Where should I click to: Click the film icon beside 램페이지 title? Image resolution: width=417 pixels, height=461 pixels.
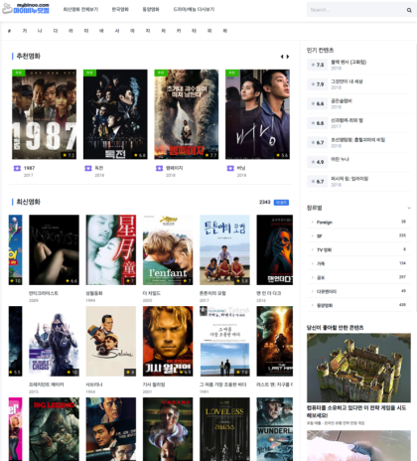(x=159, y=168)
